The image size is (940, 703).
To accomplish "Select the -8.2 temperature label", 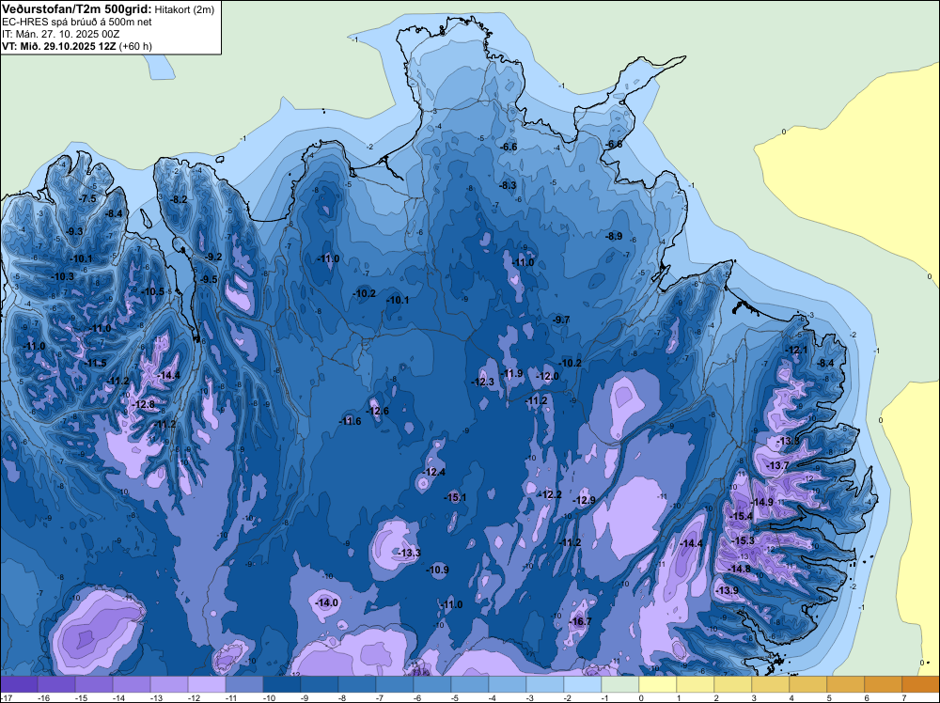I will coord(179,199).
